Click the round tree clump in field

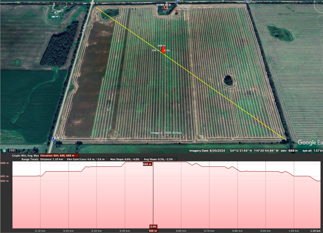229,81
